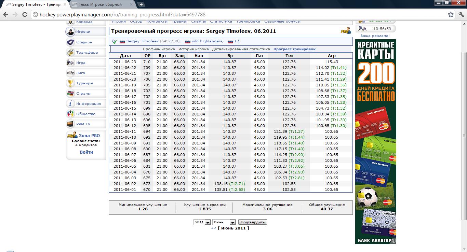Click the Защ column header
The width and height of the screenshot is (467, 252).
180,56
